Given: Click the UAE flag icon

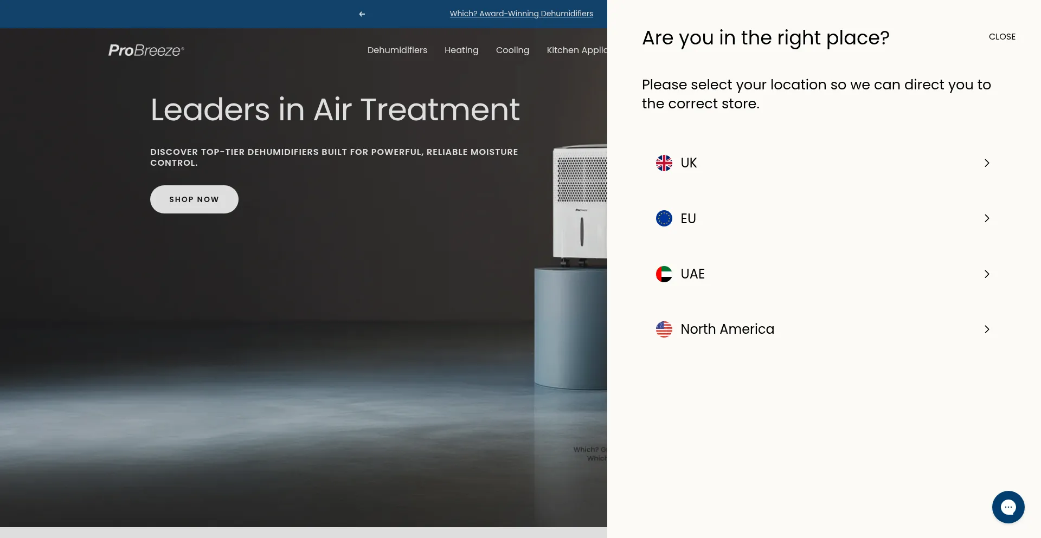Looking at the screenshot, I should pos(664,274).
